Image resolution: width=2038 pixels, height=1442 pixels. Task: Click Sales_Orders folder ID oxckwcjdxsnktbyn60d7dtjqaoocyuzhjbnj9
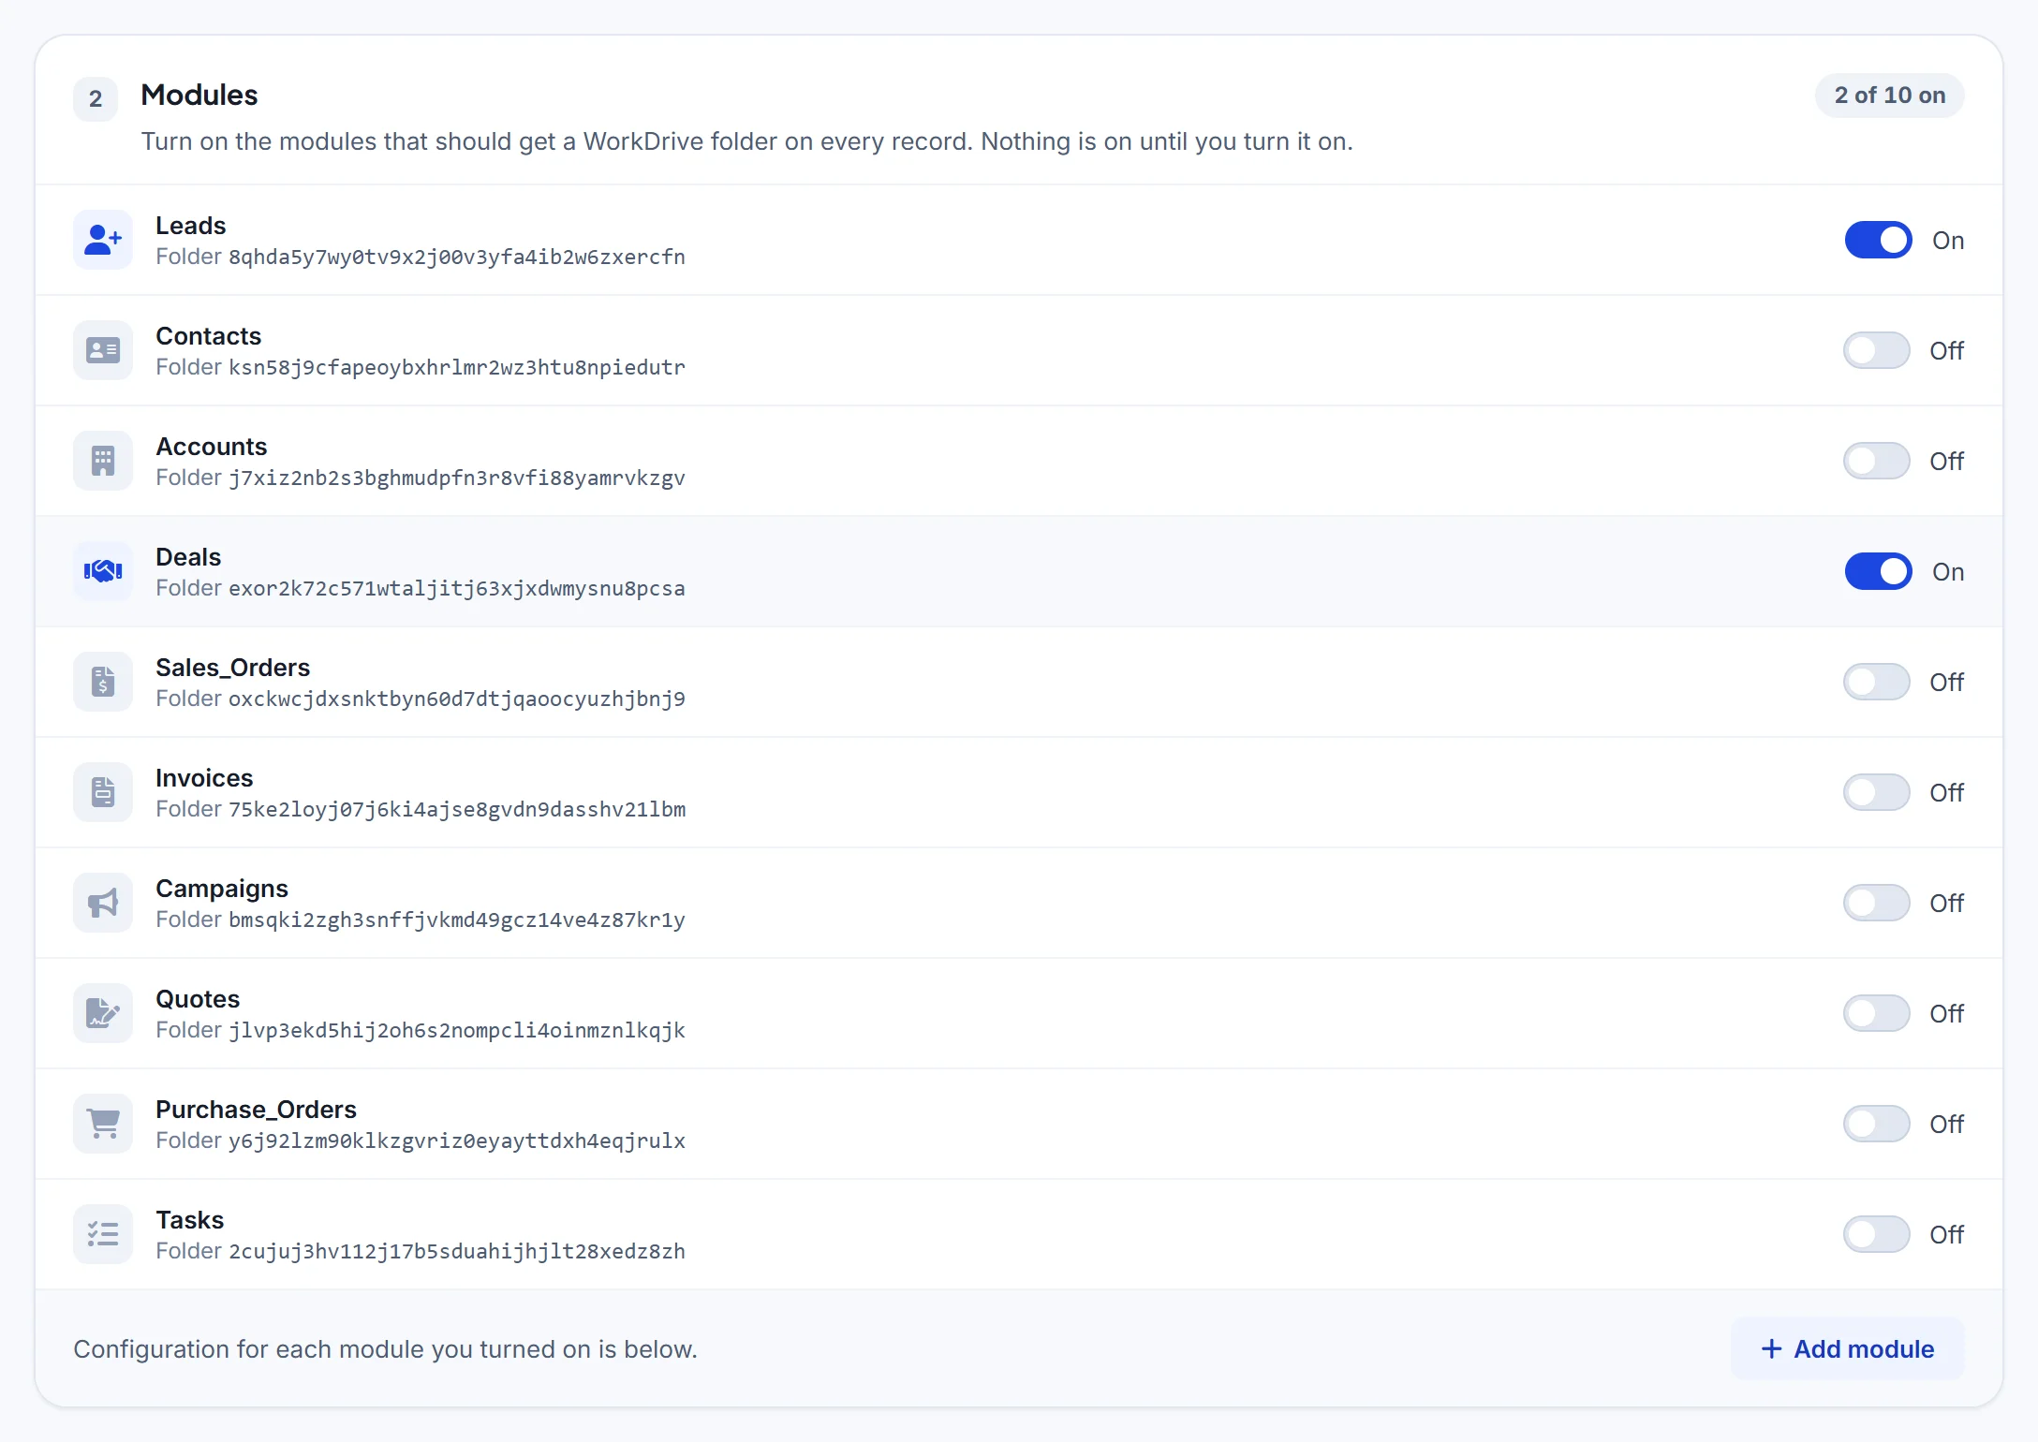pyautogui.click(x=457, y=699)
